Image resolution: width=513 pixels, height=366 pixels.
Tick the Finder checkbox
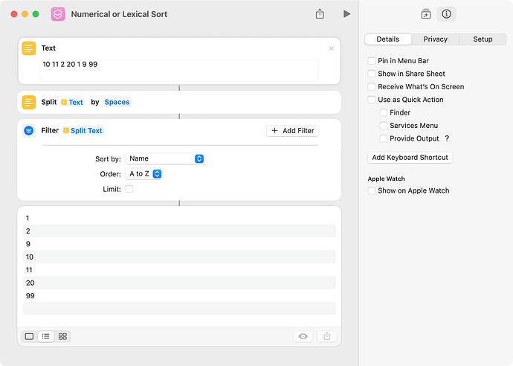pyautogui.click(x=383, y=112)
